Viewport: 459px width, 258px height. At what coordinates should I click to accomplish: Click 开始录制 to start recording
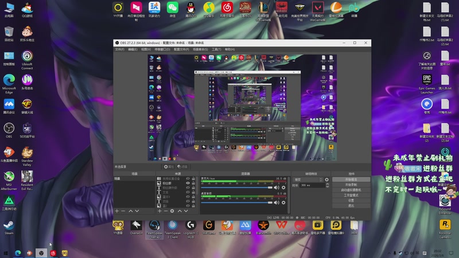tap(351, 185)
